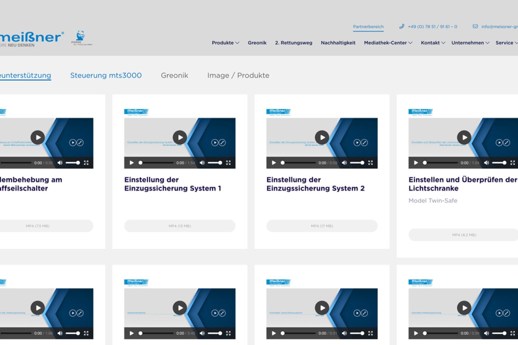Screen dimensions: 518x345
Task: Open fullscreen for Einzugssicherung System 1 video
Action: [x=228, y=163]
